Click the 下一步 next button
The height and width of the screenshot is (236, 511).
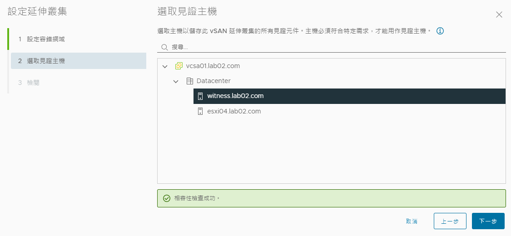tap(488, 221)
